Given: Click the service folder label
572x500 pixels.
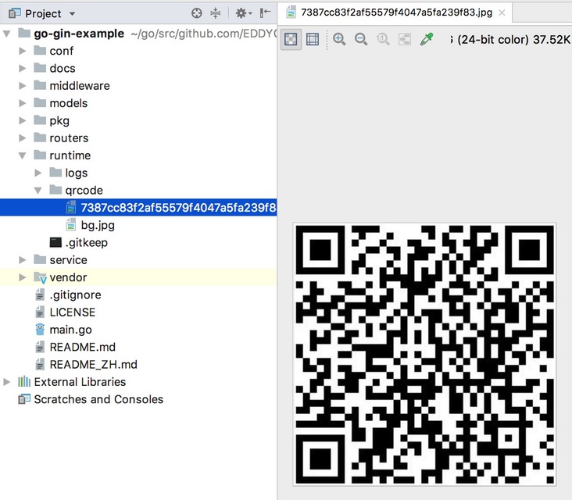Looking at the screenshot, I should (x=68, y=260).
